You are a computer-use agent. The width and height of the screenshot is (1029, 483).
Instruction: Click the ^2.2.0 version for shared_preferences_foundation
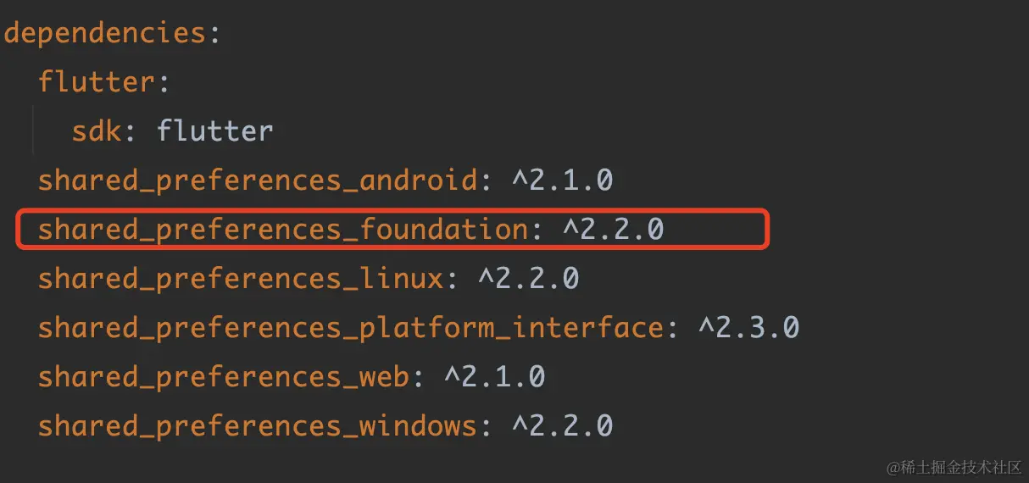coord(613,230)
